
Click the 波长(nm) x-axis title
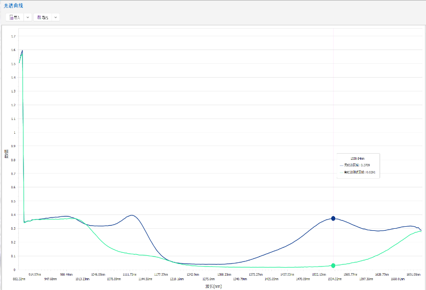(x=213, y=286)
